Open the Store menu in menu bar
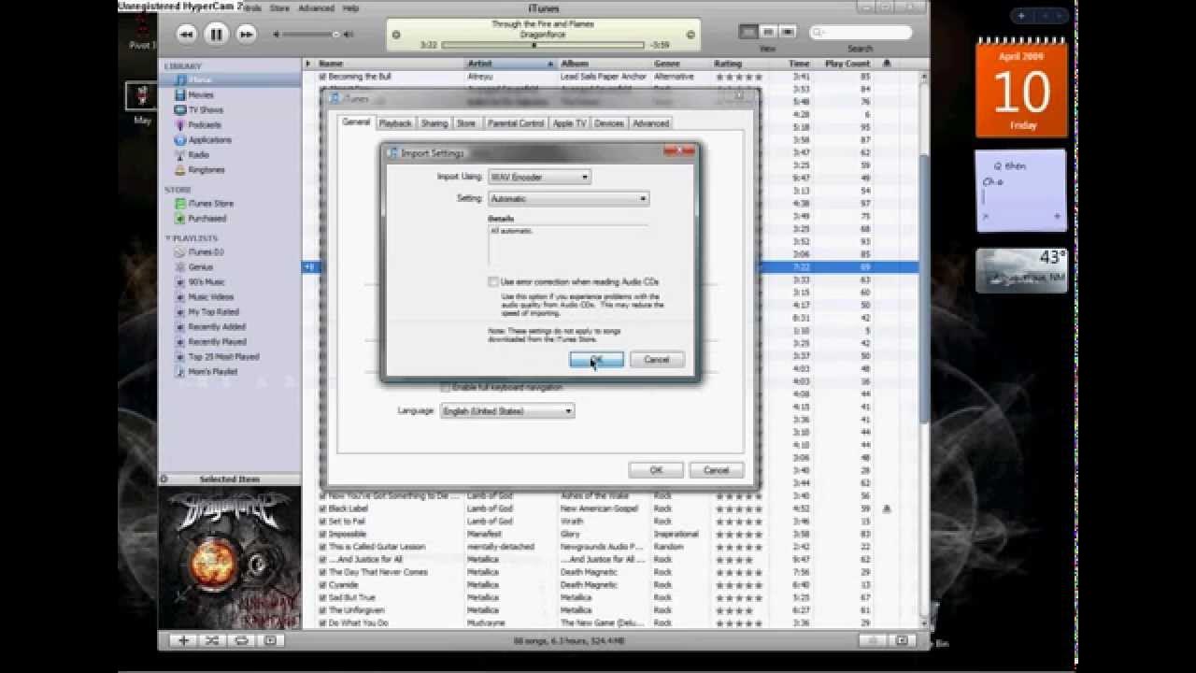Viewport: 1196px width, 673px height. point(279,7)
